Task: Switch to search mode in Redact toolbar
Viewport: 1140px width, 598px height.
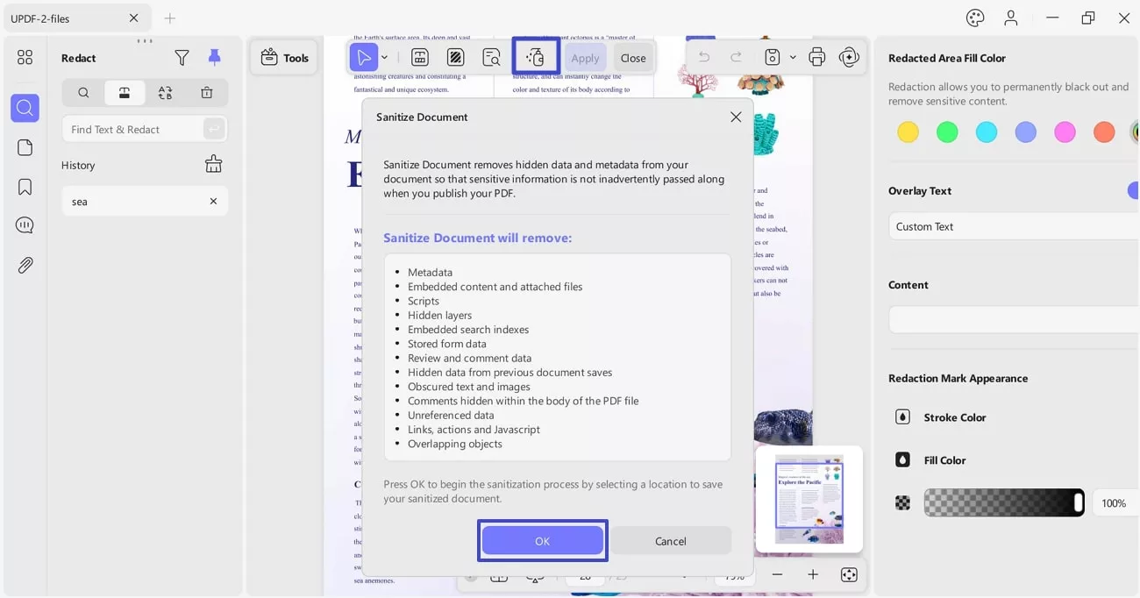Action: (x=82, y=92)
